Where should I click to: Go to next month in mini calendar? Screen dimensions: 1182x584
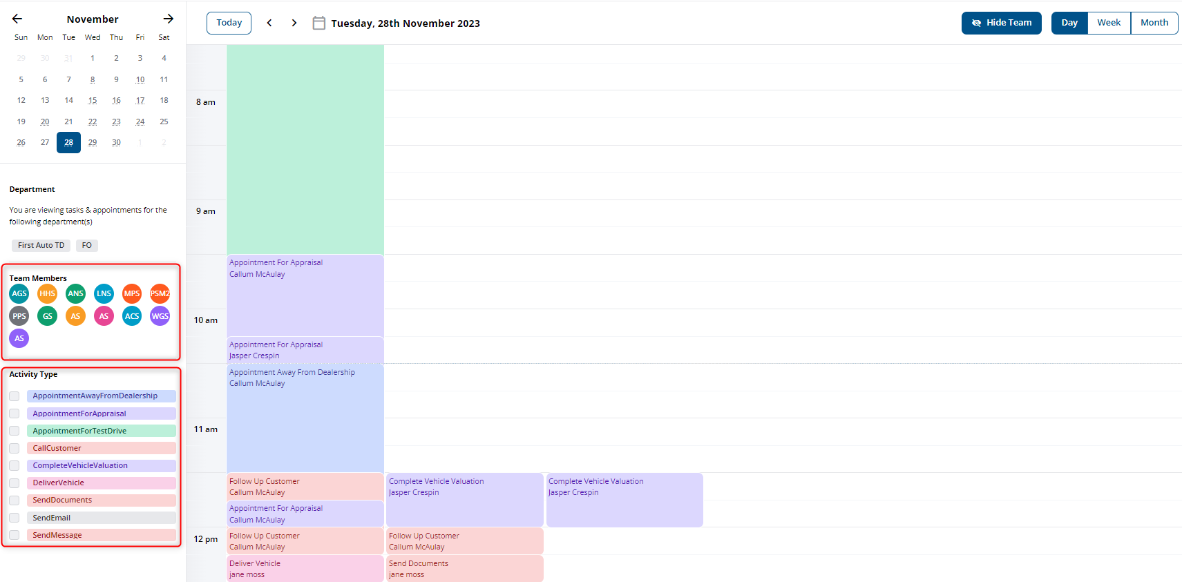pyautogui.click(x=168, y=19)
